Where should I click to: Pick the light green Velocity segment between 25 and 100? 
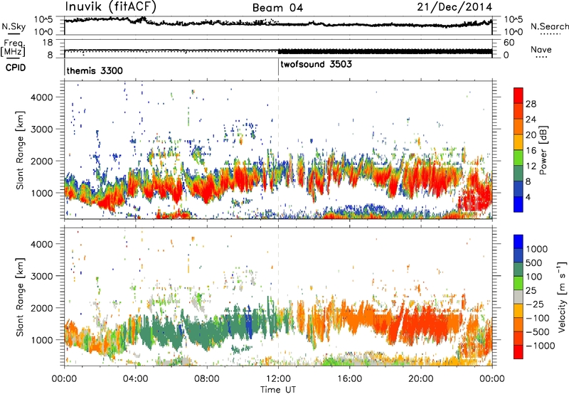(x=519, y=283)
